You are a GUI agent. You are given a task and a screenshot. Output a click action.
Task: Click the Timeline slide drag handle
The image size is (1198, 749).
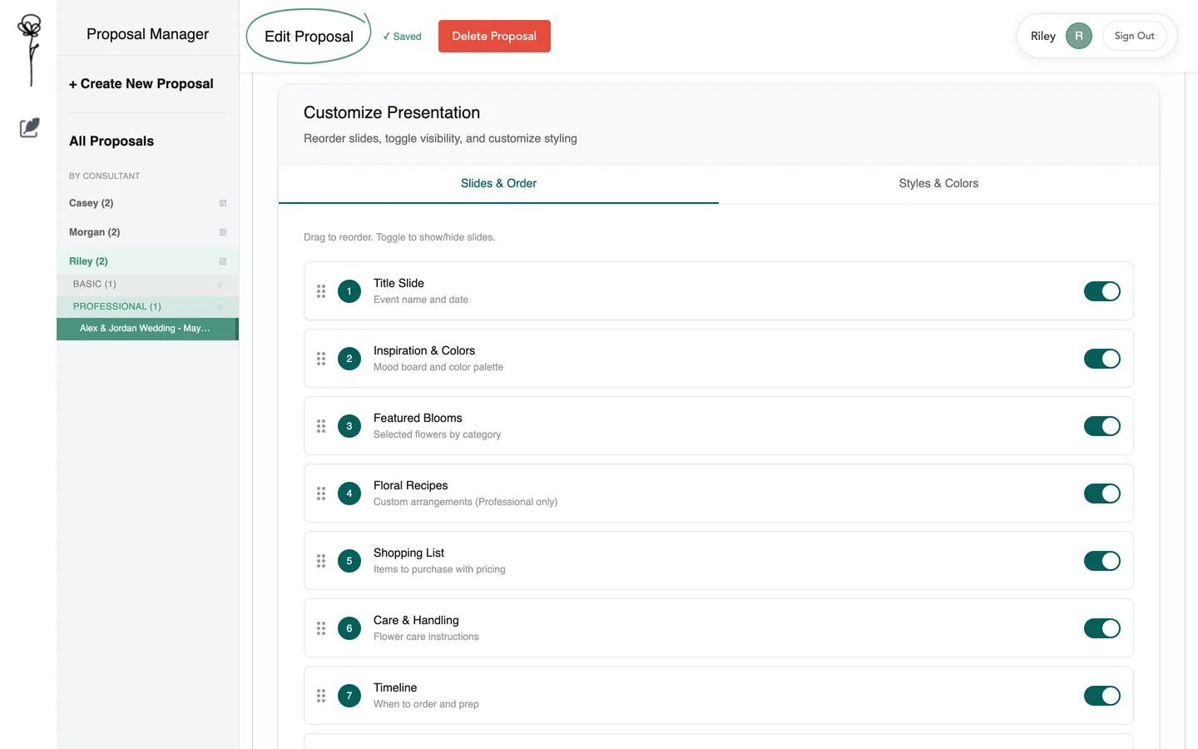pyautogui.click(x=321, y=696)
